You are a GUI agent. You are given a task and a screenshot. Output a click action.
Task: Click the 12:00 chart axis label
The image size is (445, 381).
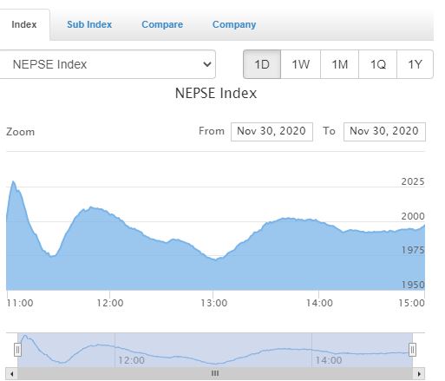pyautogui.click(x=110, y=303)
